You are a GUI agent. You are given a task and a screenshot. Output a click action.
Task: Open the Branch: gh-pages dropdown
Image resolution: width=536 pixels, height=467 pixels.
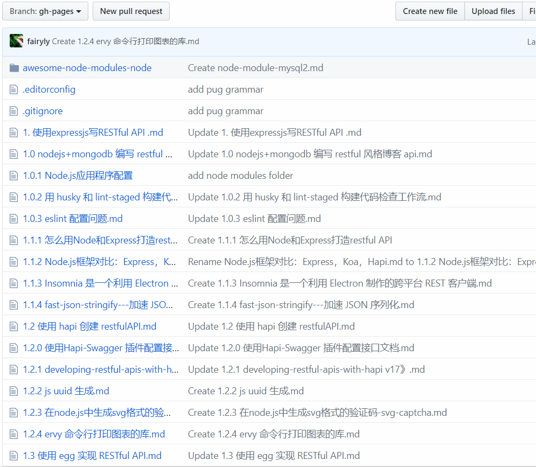click(x=45, y=11)
